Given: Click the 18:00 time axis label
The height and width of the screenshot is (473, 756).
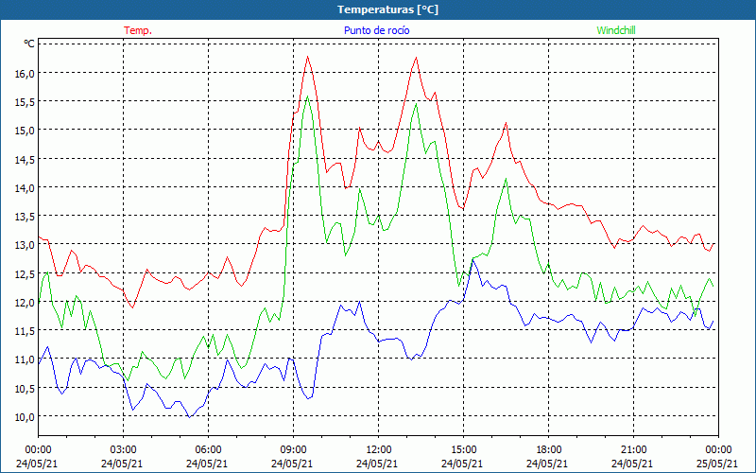Looking at the screenshot, I should pos(548,450).
